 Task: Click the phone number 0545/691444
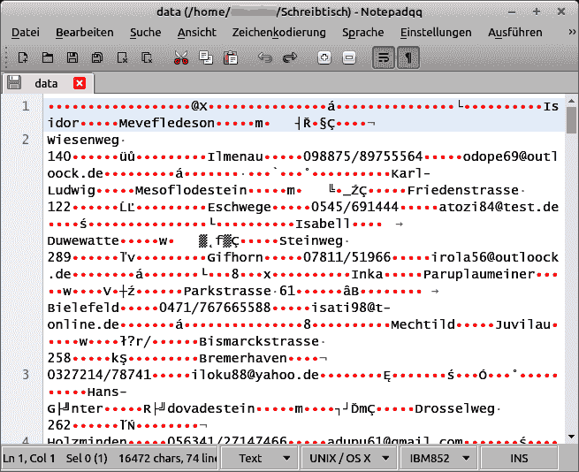click(354, 207)
